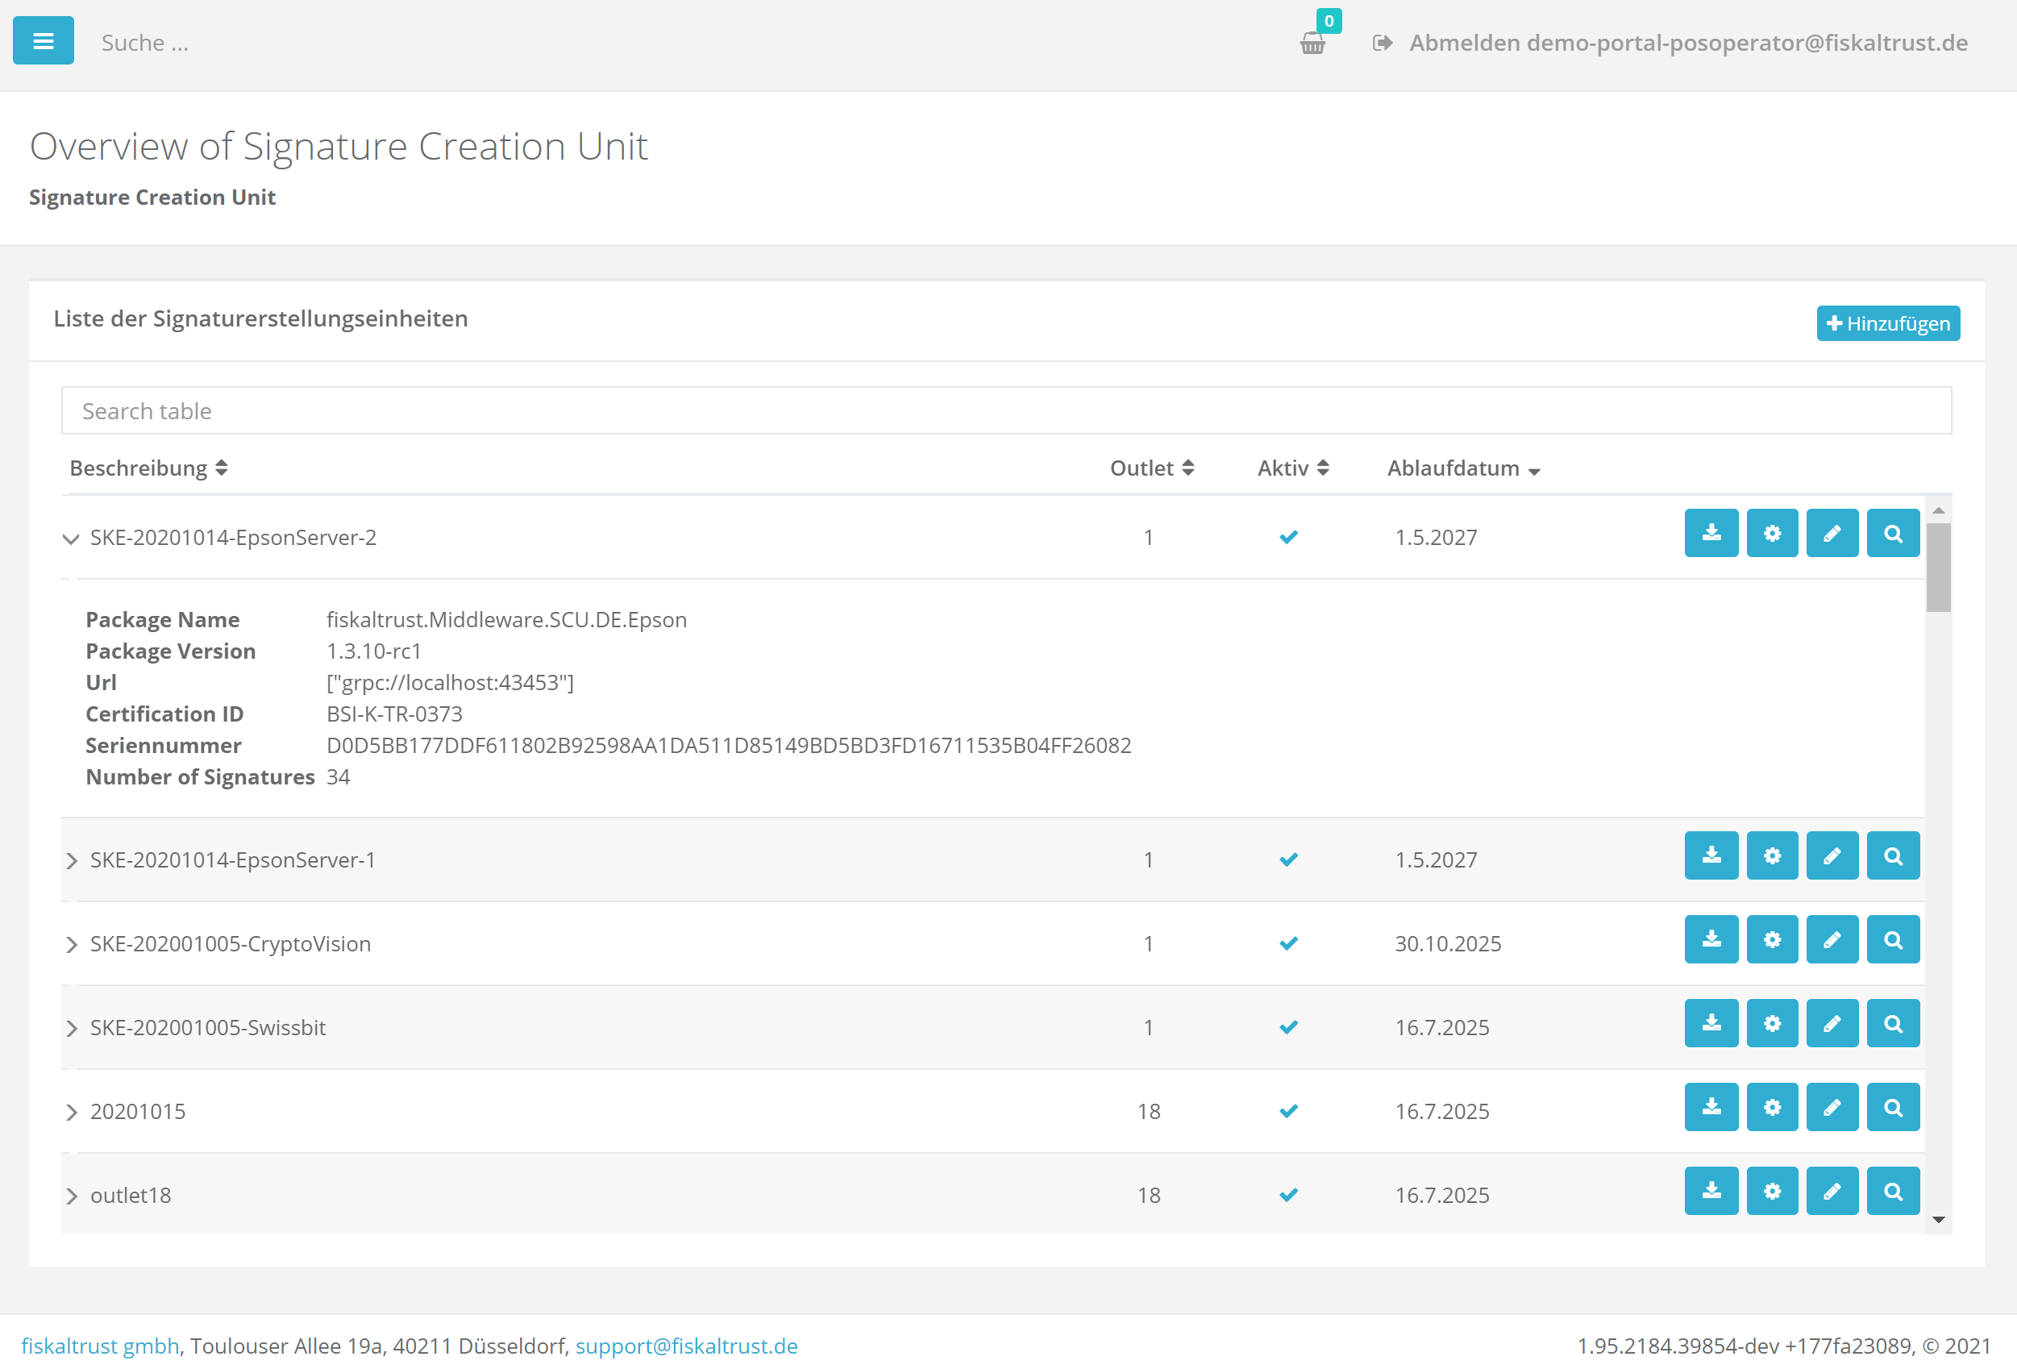Screen dimensions: 2017x1369
Task: Click the Url value grpc://localhost:43453
Action: pyautogui.click(x=450, y=682)
